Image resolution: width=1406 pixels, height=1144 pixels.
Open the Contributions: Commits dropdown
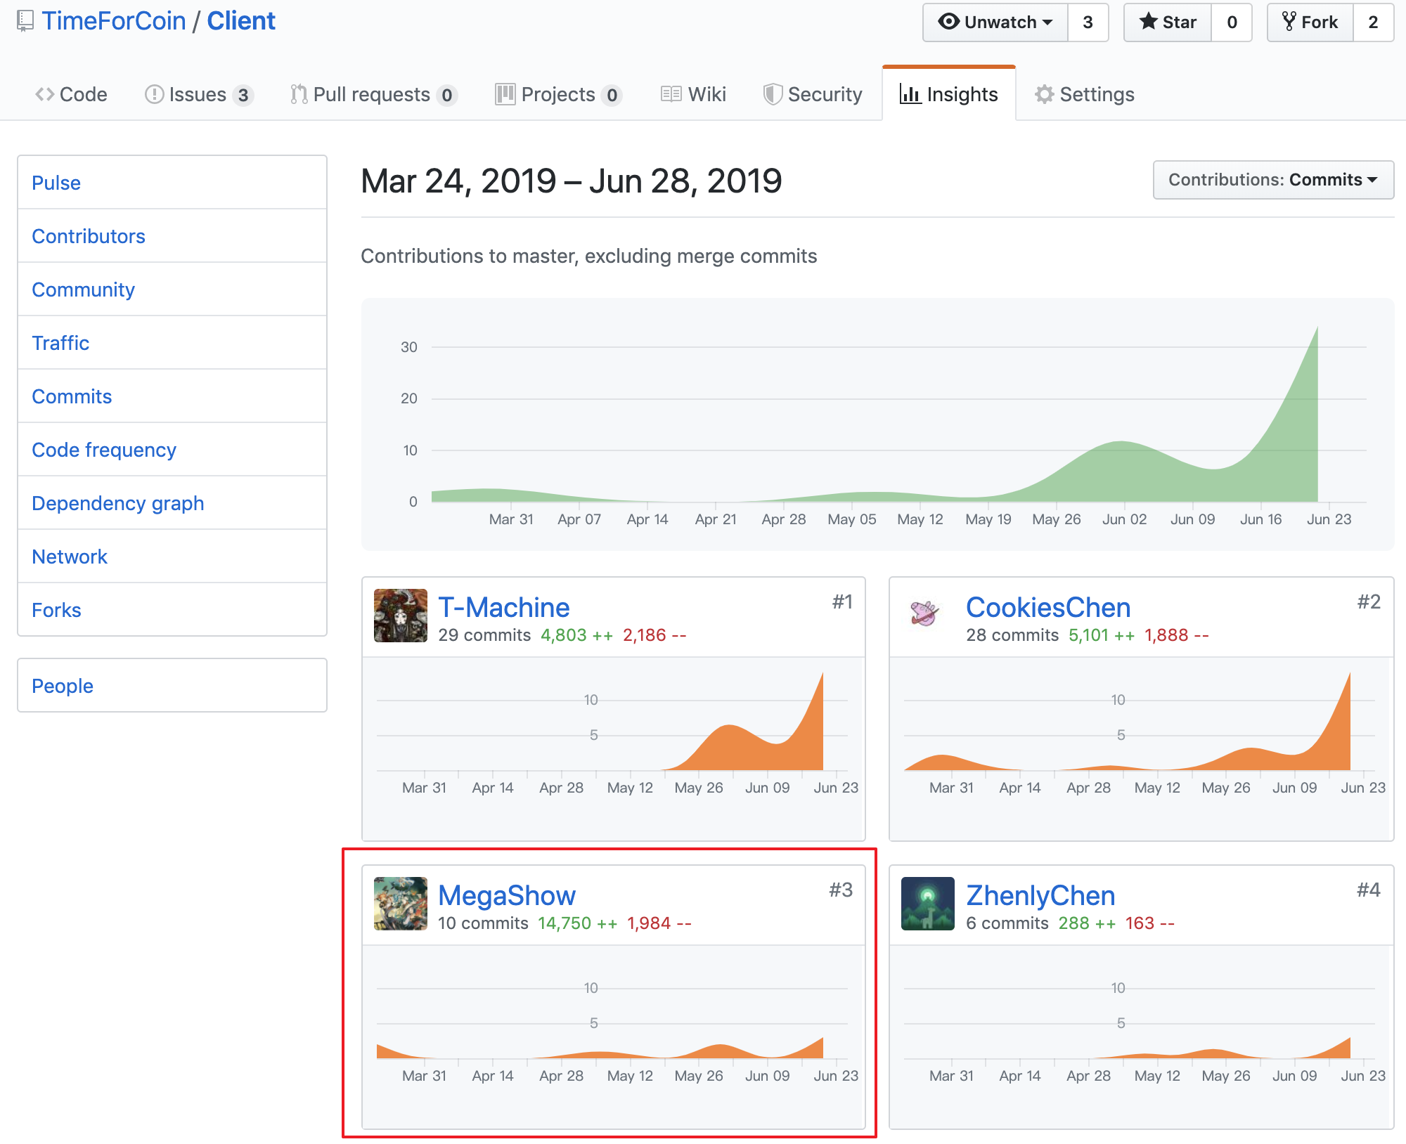click(x=1273, y=180)
